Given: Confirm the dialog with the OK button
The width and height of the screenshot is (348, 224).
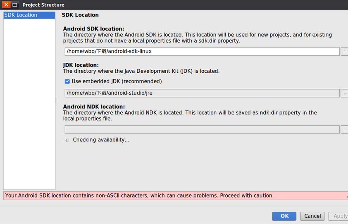Looking at the screenshot, I should coord(284,216).
